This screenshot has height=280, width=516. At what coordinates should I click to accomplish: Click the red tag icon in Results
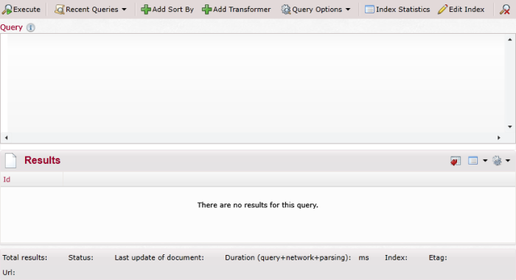click(x=456, y=161)
